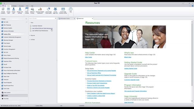Screen dimensions: 194x109
Task: Switch to the Favorites ribbon tab
Action: (x=21, y=6)
